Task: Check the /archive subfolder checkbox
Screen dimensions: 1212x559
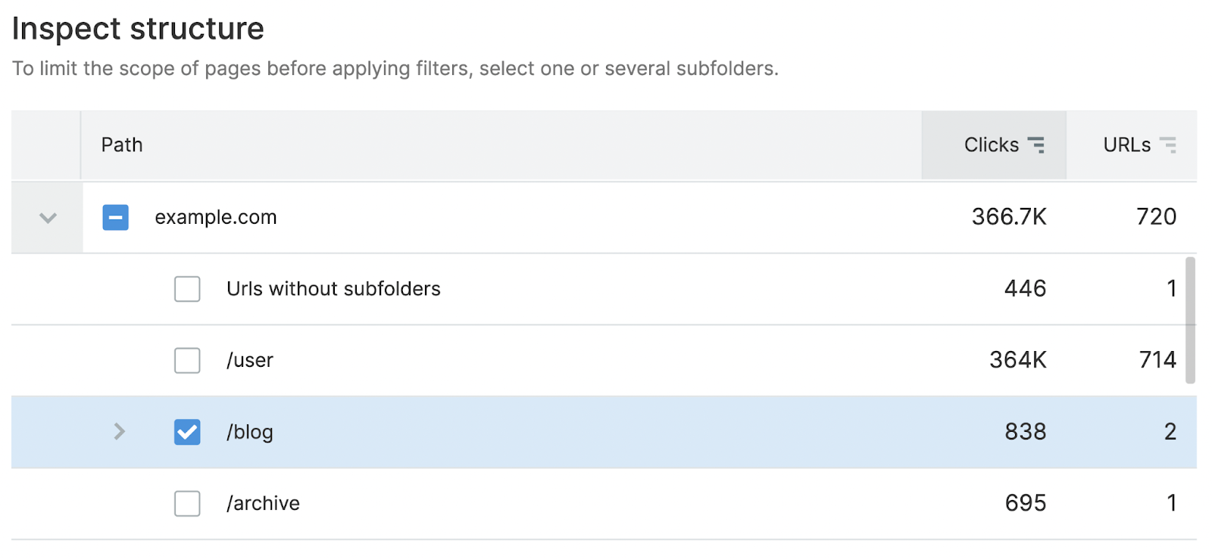Action: (186, 504)
